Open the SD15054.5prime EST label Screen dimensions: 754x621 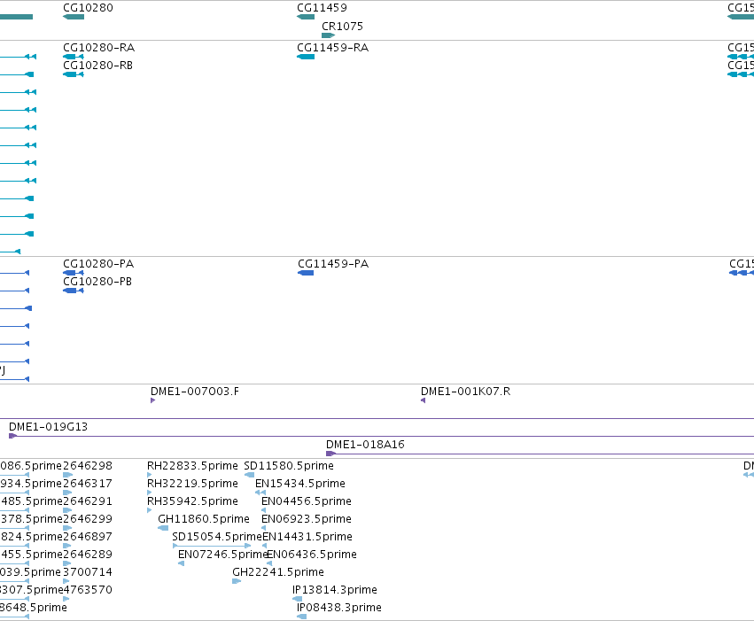pos(217,537)
